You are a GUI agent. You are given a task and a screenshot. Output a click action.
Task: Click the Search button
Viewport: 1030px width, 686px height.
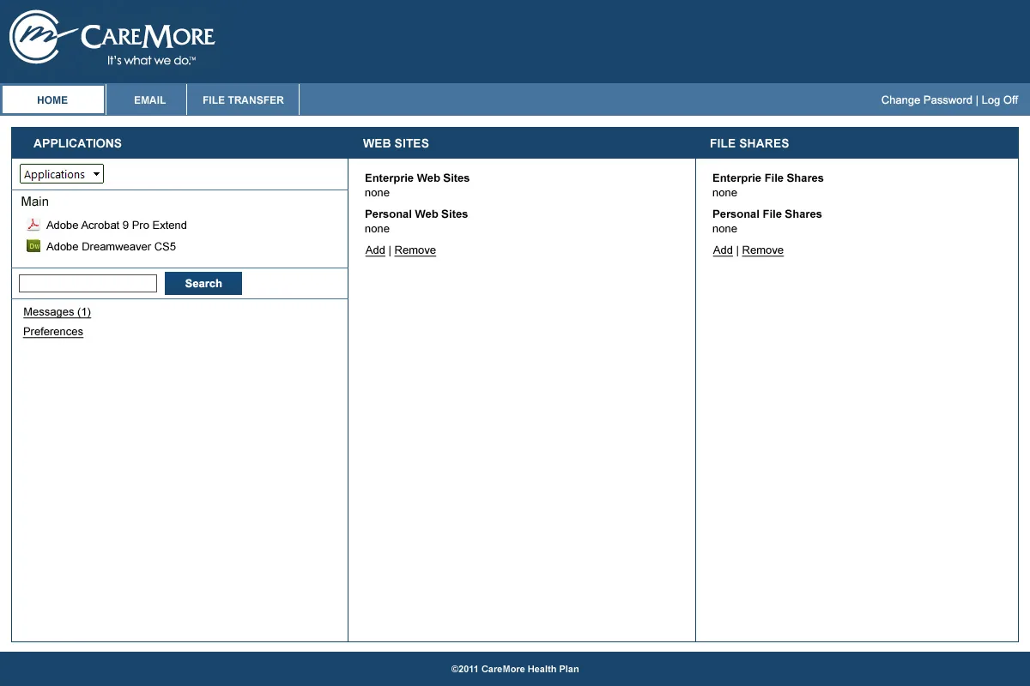pyautogui.click(x=203, y=283)
